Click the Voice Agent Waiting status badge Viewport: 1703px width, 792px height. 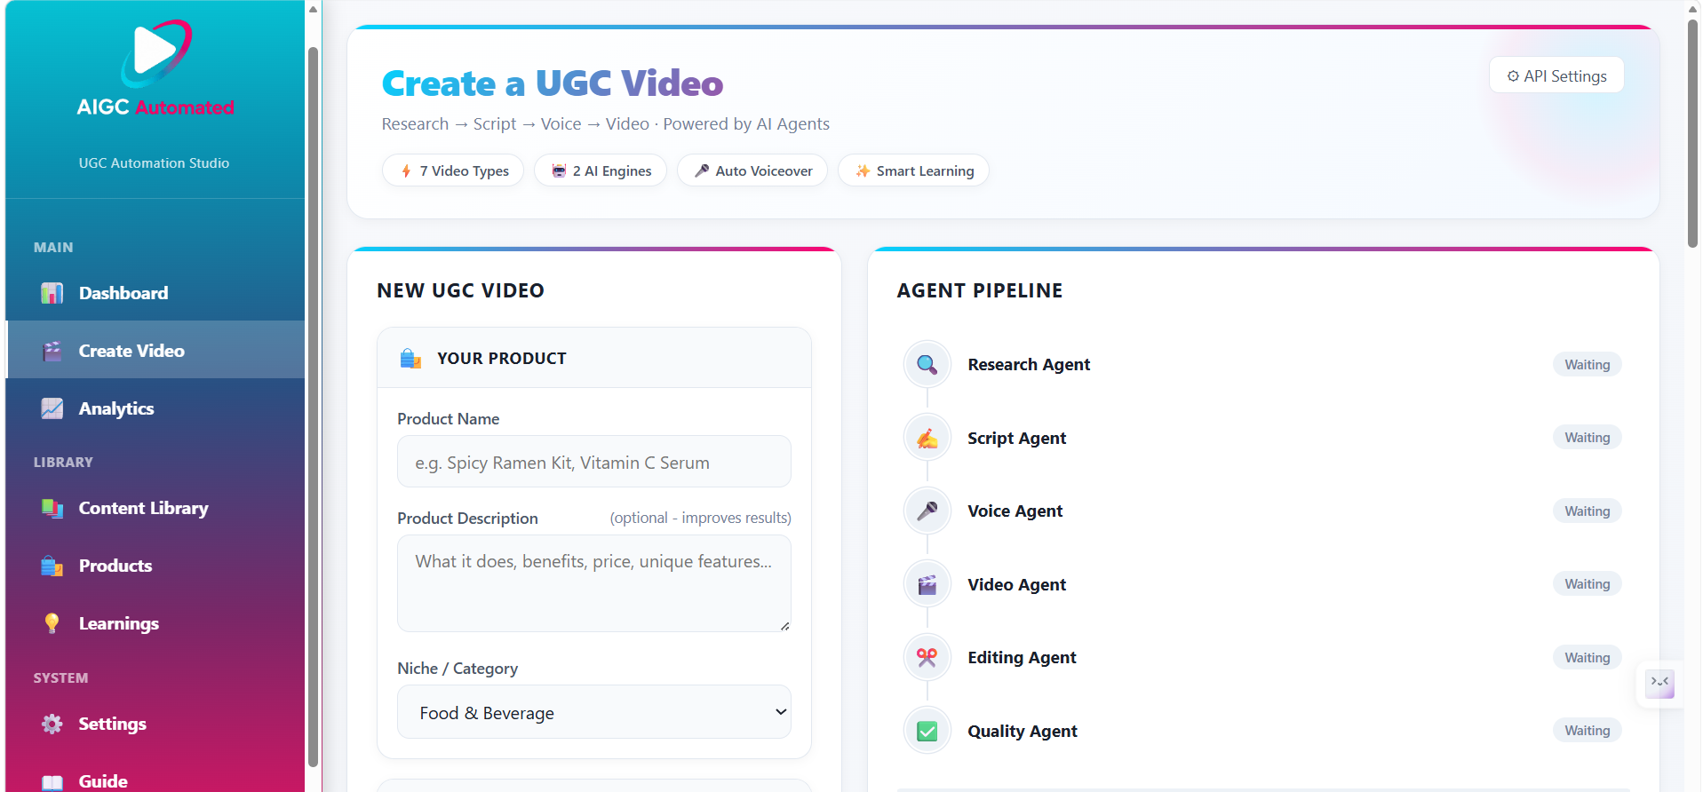point(1588,511)
